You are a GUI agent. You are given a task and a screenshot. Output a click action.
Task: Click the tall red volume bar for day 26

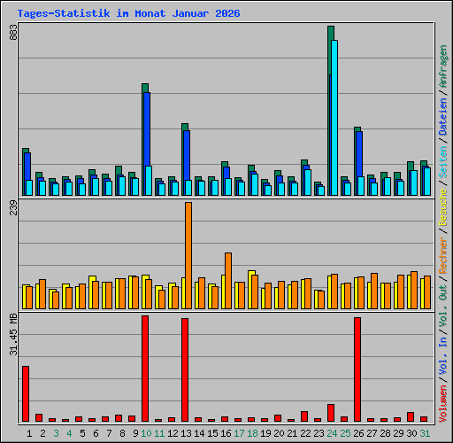coord(357,369)
